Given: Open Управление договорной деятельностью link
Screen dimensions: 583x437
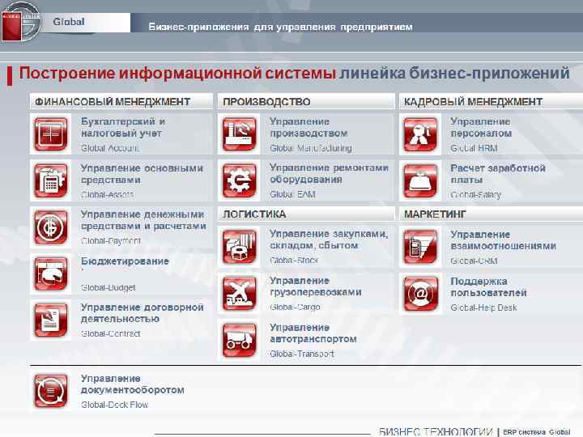Looking at the screenshot, I should 142,313.
